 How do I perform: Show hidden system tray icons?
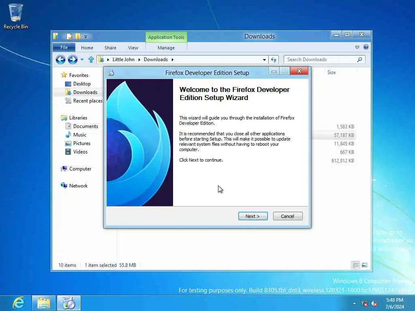coord(354,303)
